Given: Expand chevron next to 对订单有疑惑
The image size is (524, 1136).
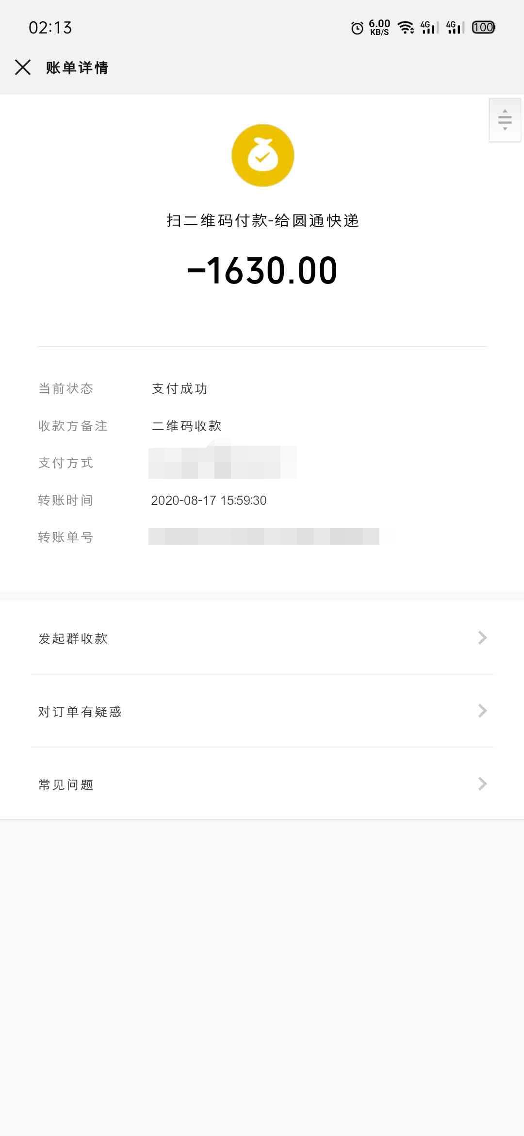Looking at the screenshot, I should coord(482,711).
